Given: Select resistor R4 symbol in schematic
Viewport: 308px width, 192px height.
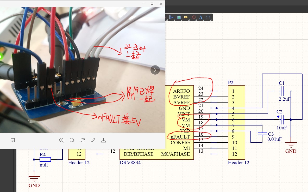Looking at the screenshot, I should pos(45,159).
